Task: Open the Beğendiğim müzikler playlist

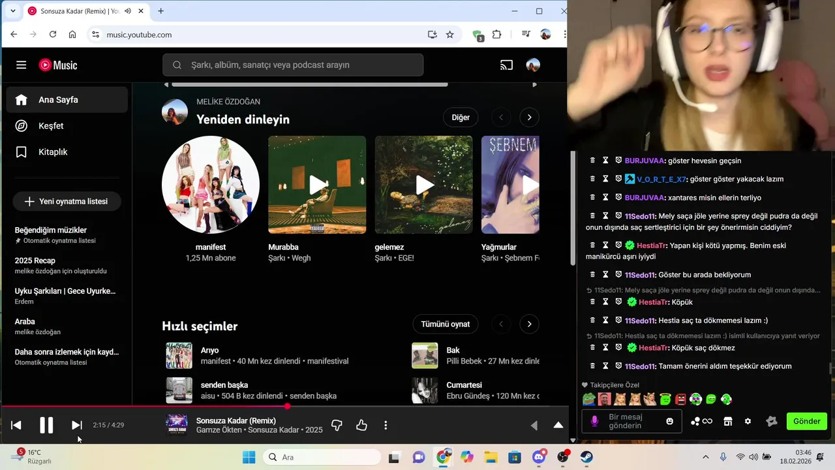Action: 66,235
